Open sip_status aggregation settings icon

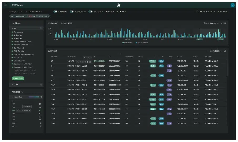(x=41, y=97)
